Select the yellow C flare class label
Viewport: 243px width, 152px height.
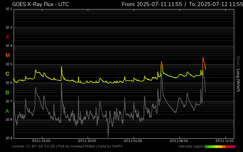point(7,74)
